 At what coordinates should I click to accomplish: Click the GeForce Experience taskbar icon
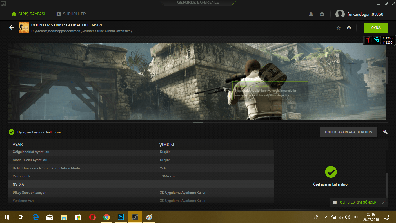pyautogui.click(x=135, y=217)
